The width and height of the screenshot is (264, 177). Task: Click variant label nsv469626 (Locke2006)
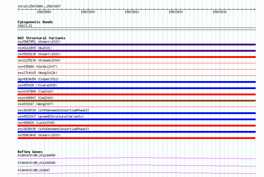click(36, 123)
